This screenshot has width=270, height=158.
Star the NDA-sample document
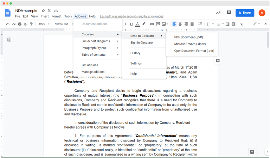pyautogui.click(x=43, y=11)
